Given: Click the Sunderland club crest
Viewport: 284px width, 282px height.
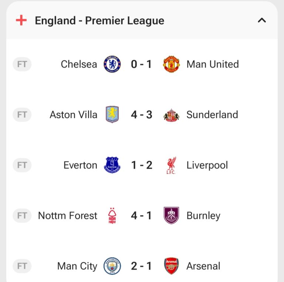Looking at the screenshot, I should click(171, 115).
